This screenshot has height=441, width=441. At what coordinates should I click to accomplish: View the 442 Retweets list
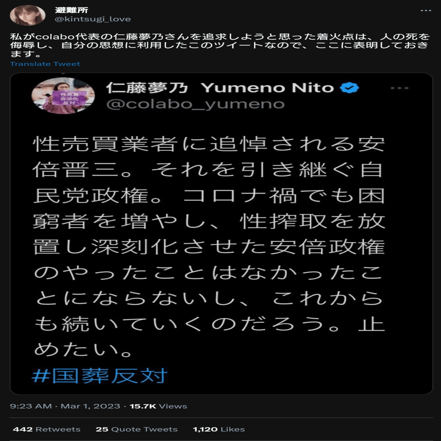pos(47,429)
